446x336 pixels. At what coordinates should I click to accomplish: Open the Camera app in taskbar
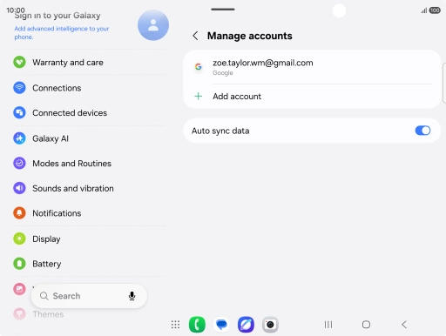(270, 325)
